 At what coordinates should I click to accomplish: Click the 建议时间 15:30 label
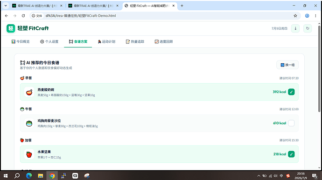click(289, 140)
